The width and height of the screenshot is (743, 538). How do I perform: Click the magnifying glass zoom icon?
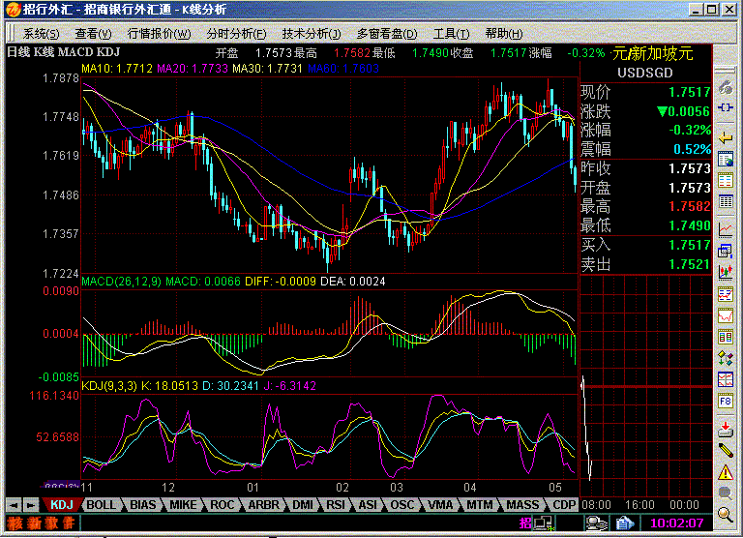726,514
